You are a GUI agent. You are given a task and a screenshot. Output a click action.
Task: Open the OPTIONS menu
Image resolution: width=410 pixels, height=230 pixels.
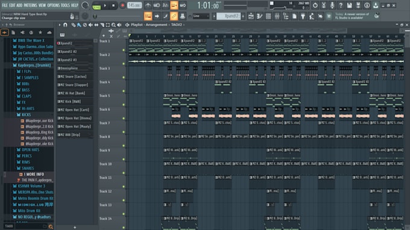[53, 5]
